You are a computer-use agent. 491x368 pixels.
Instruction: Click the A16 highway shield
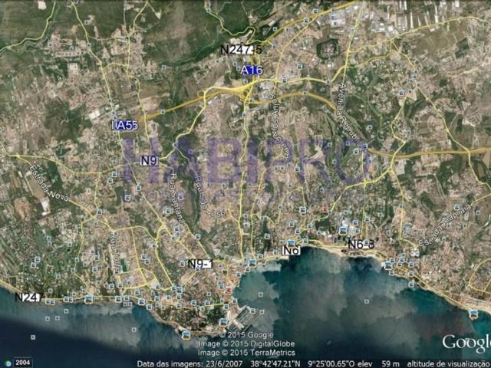(251, 71)
